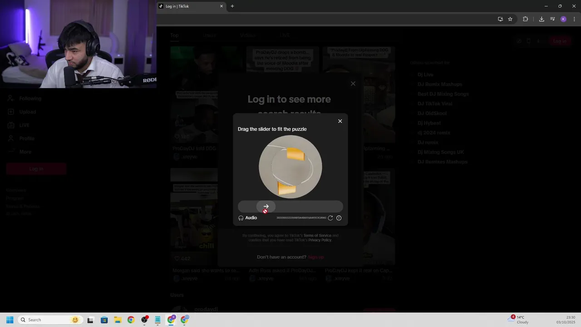Open the Chrome profile K avatar
581x327 pixels.
(563, 19)
